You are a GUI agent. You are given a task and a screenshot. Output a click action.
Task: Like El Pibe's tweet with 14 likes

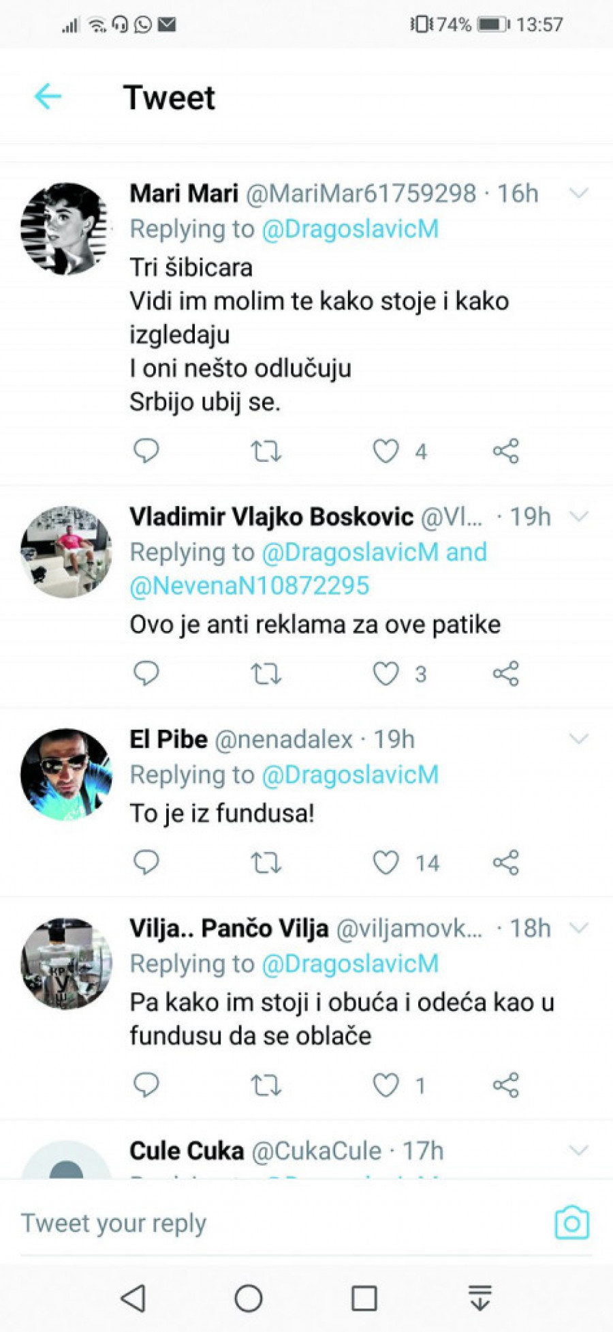(x=386, y=863)
